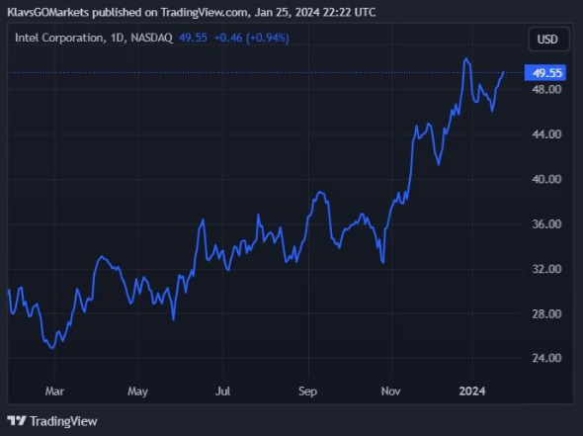Viewport: 583px width, 436px height.
Task: Click the 24.00 price axis label
Action: click(x=546, y=358)
